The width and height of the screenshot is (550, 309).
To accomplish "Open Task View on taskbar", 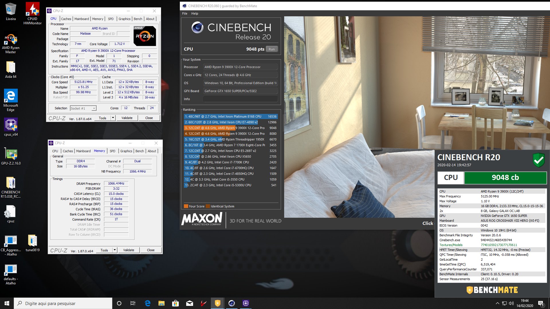I will [x=133, y=303].
